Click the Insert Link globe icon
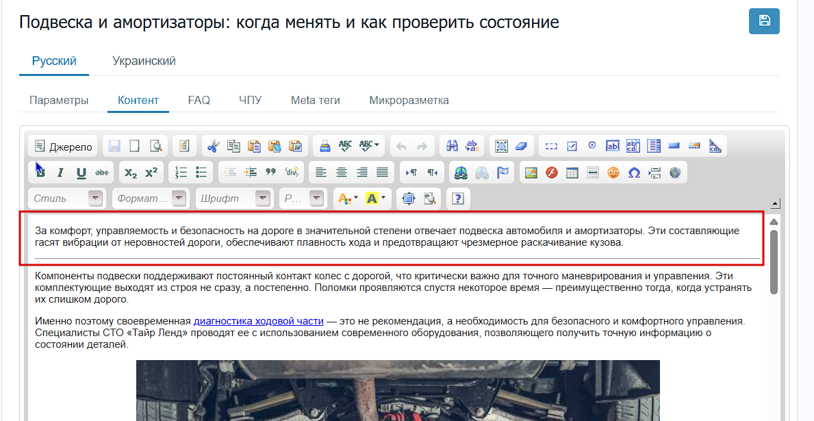This screenshot has height=421, width=814. click(x=461, y=173)
